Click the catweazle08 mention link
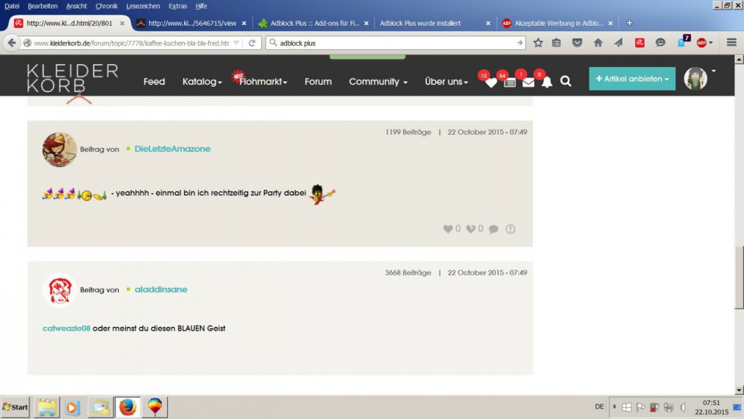Viewport: 744px width, 419px height. click(x=66, y=328)
